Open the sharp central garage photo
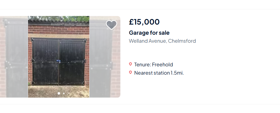Screen dimensions: 280x113 (x=59, y=57)
